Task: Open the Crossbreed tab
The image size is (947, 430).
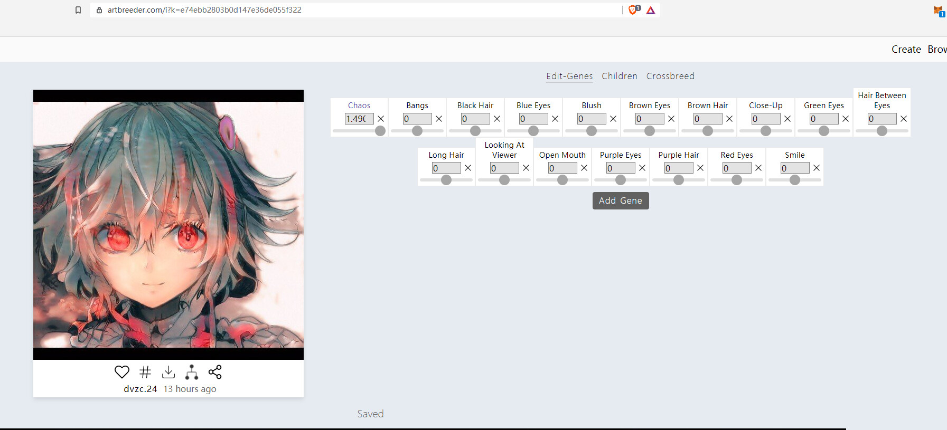Action: [x=670, y=76]
